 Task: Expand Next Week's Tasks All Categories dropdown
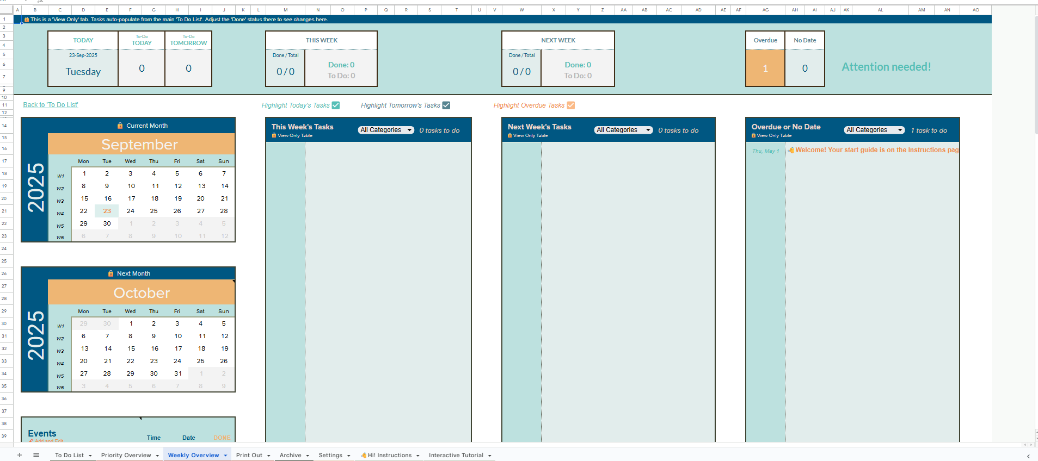(x=623, y=130)
